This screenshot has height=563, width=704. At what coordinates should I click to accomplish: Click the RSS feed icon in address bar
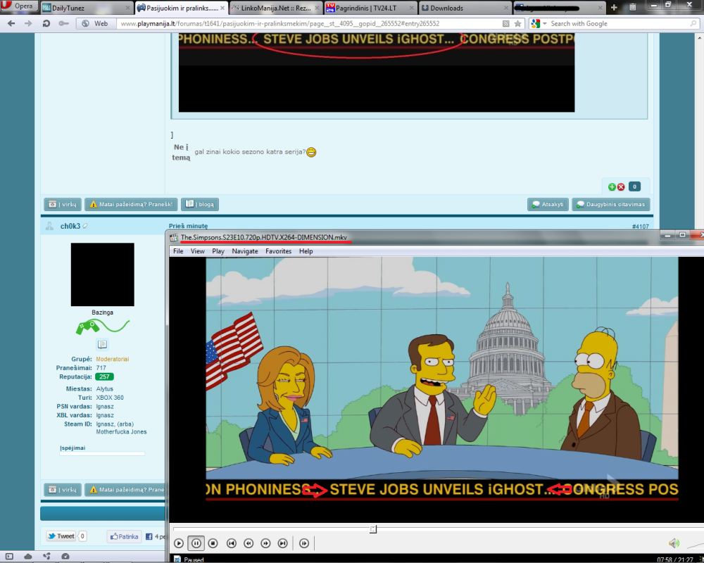click(506, 23)
